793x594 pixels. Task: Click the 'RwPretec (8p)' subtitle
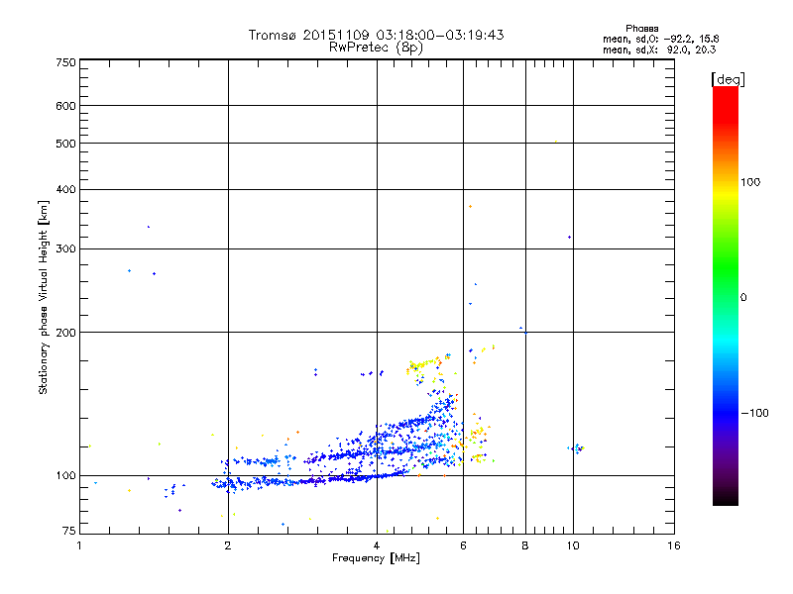[x=376, y=48]
